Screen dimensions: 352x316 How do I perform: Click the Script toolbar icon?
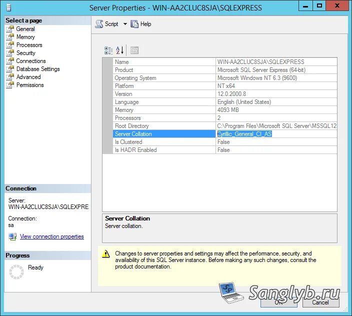tap(99, 24)
